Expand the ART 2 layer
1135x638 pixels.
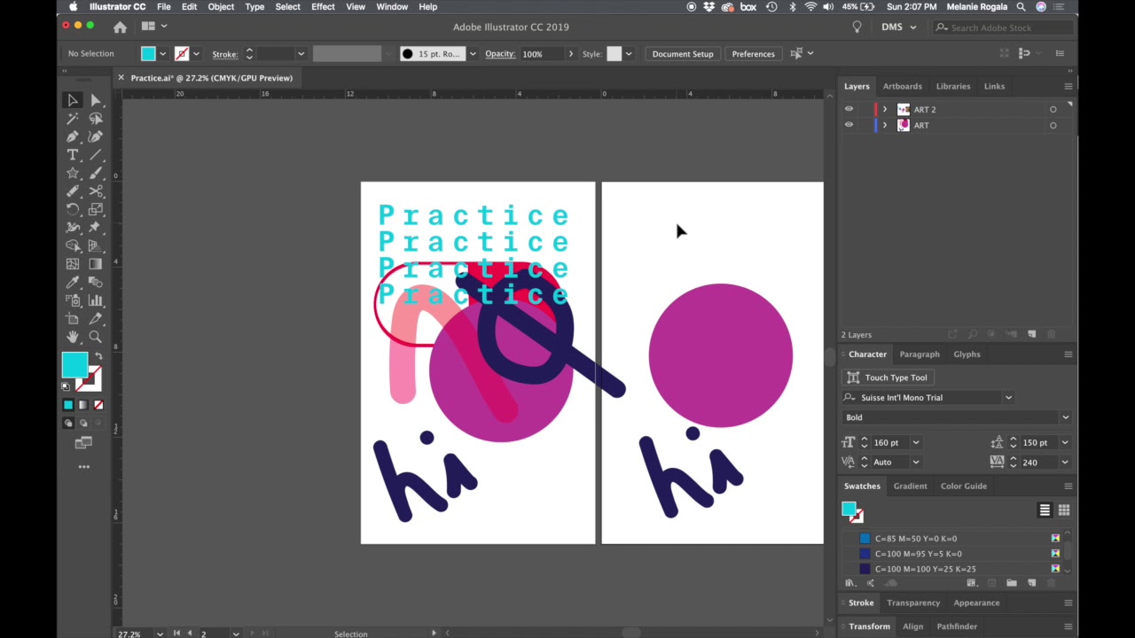(884, 109)
